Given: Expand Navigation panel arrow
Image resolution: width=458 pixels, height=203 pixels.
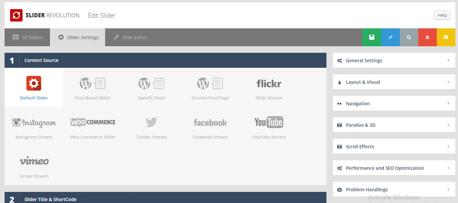Looking at the screenshot, I should click(x=448, y=104).
